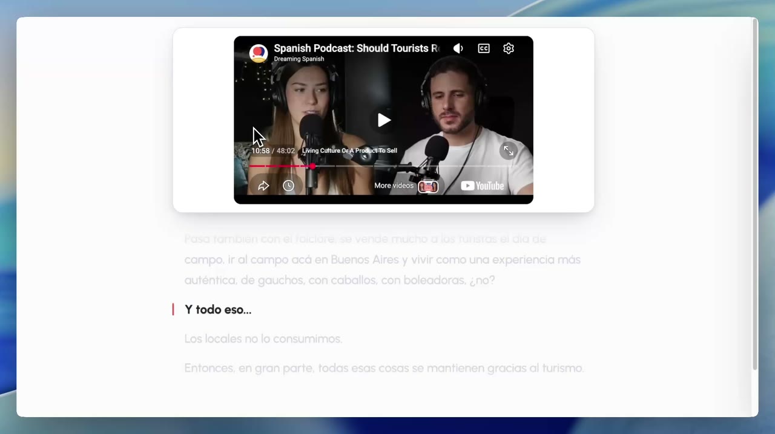
Task: Click the faded line starting "Pasa también con el folclore"
Action: 365,239
